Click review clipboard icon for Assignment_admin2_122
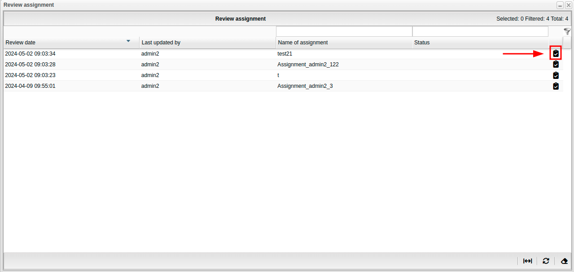Viewport: 574px width, 272px height. pyautogui.click(x=556, y=65)
